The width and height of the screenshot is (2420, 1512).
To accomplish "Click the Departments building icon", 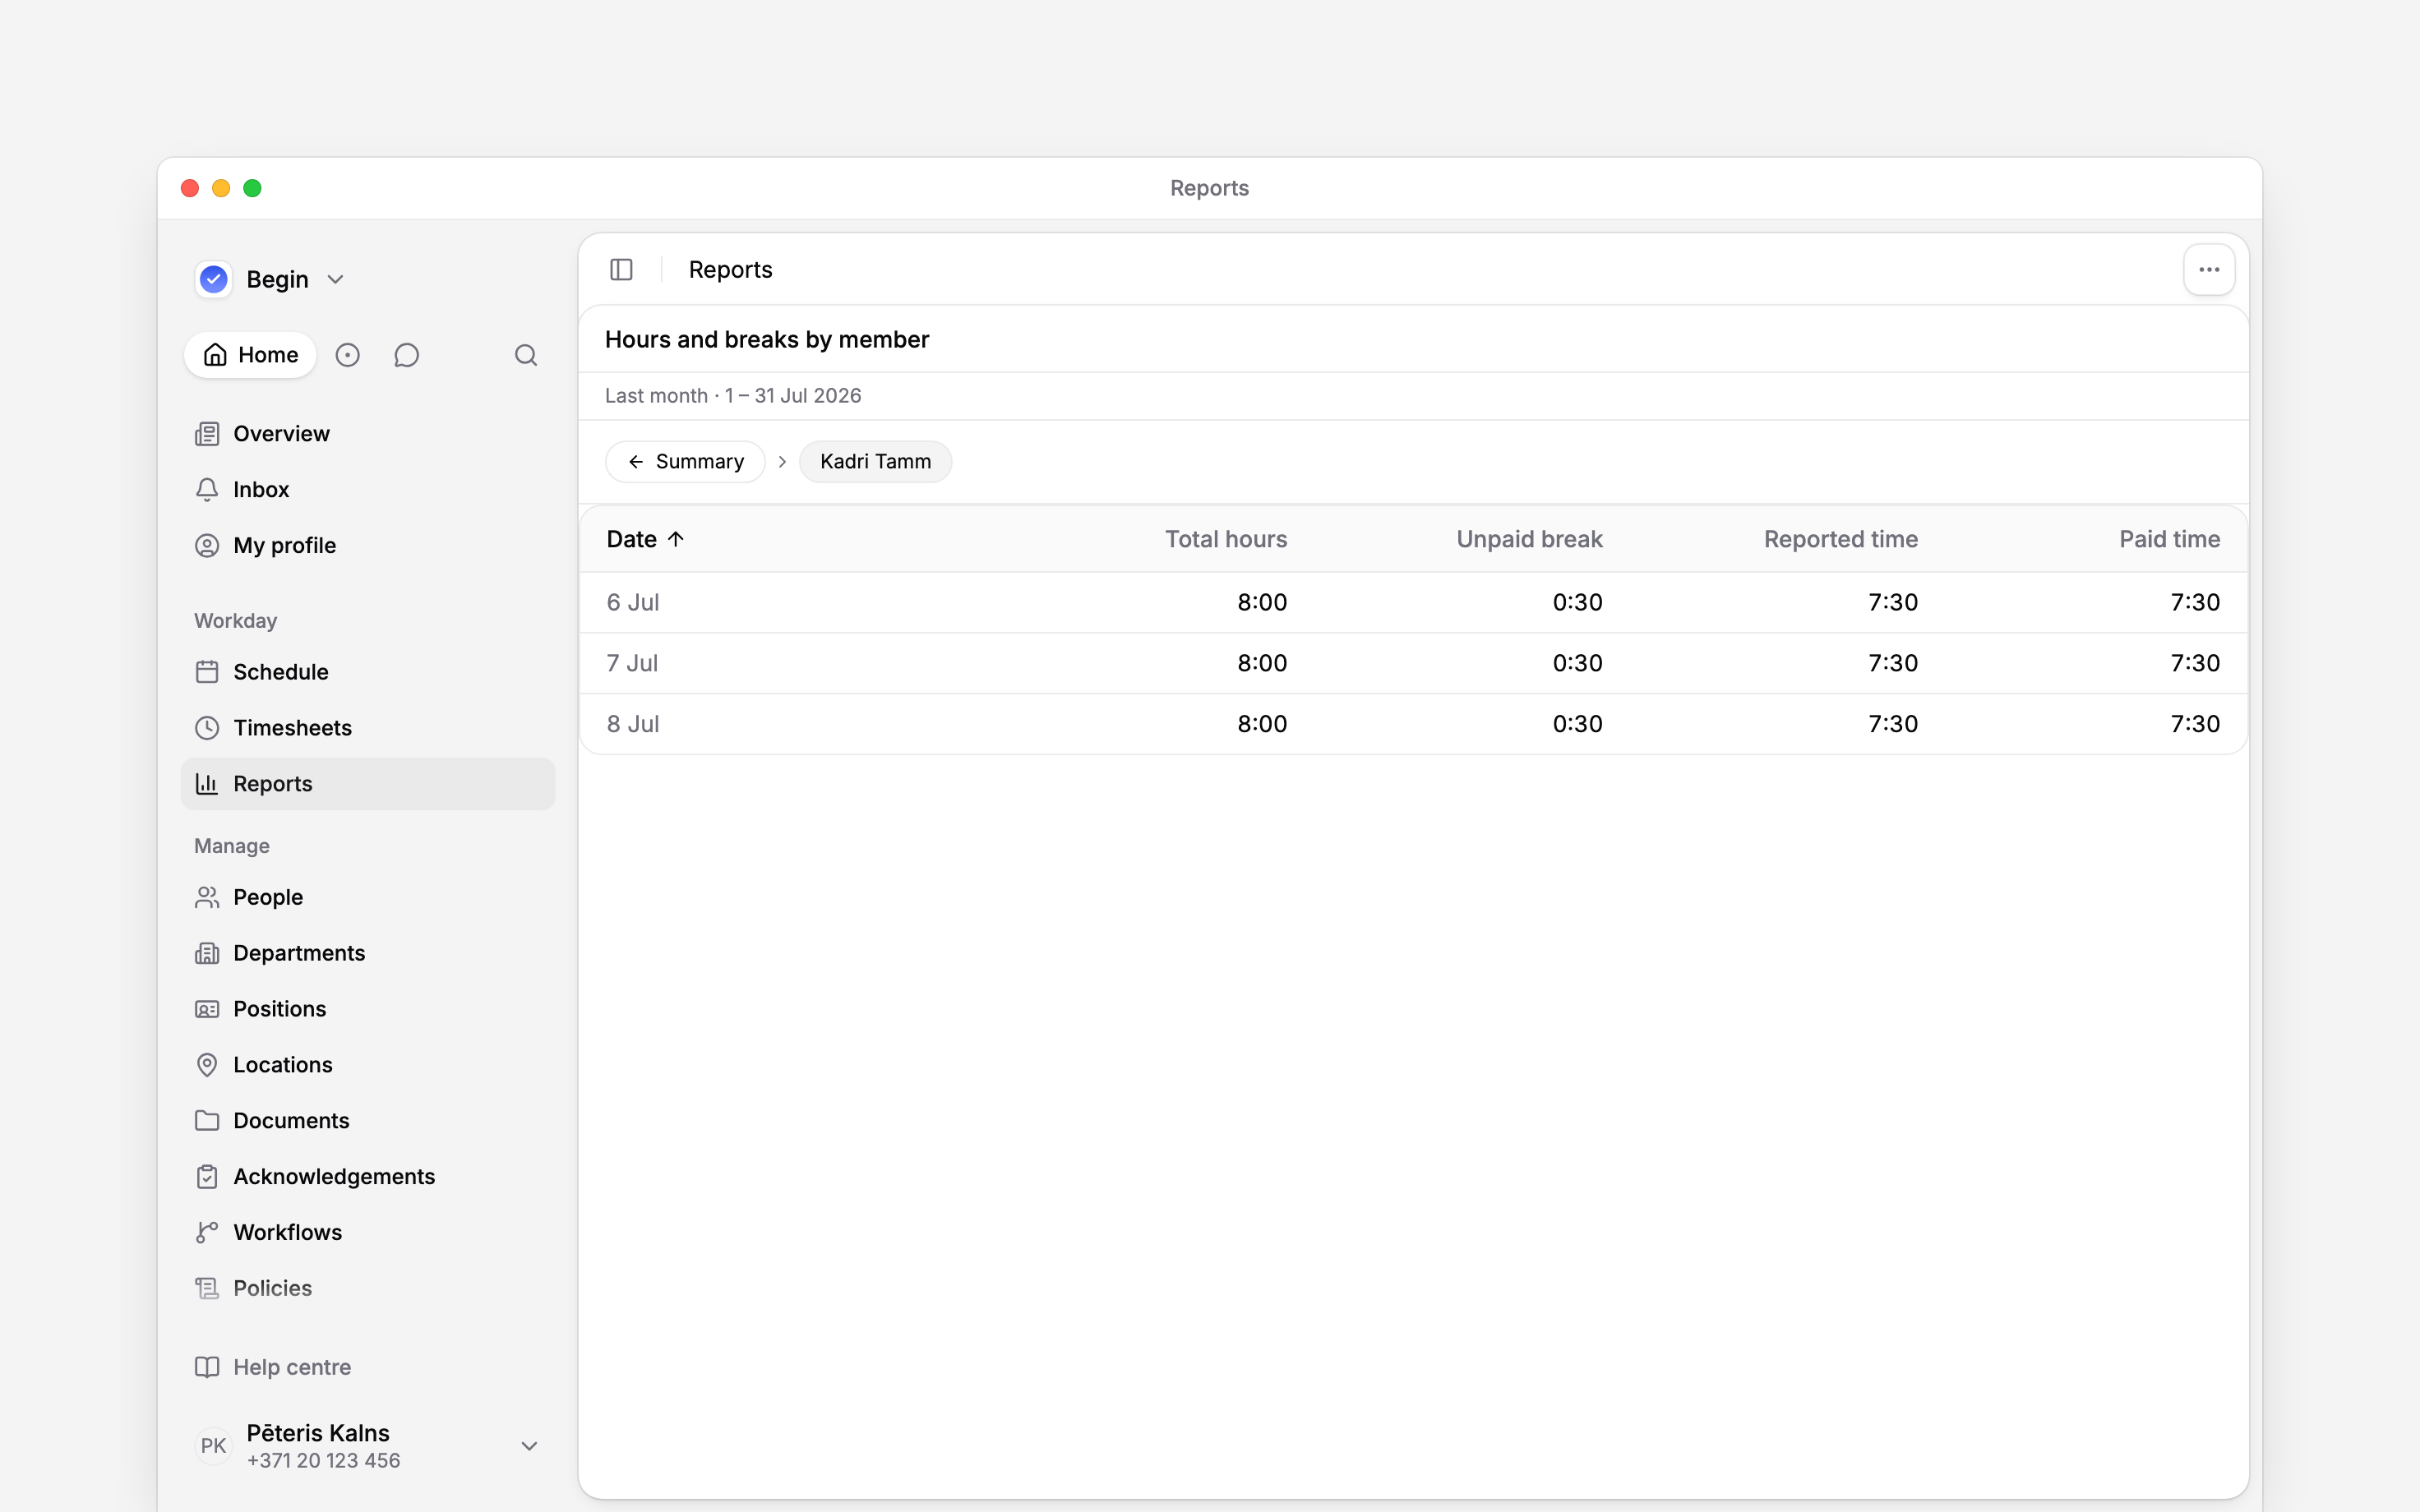I will point(207,953).
